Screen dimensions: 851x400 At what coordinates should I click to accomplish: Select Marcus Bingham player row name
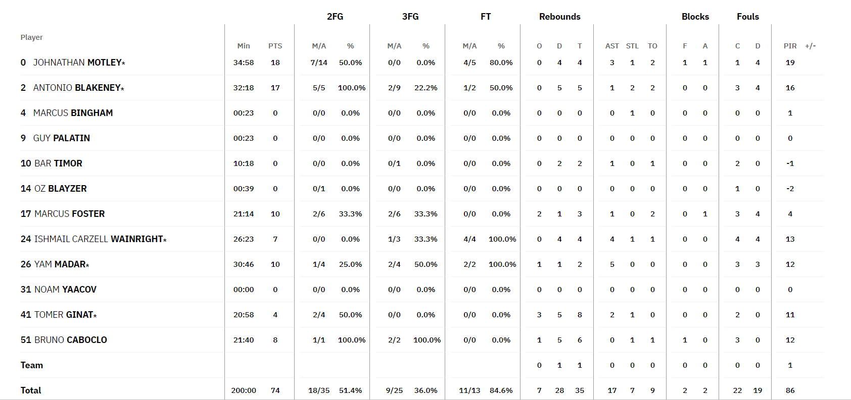(x=73, y=113)
